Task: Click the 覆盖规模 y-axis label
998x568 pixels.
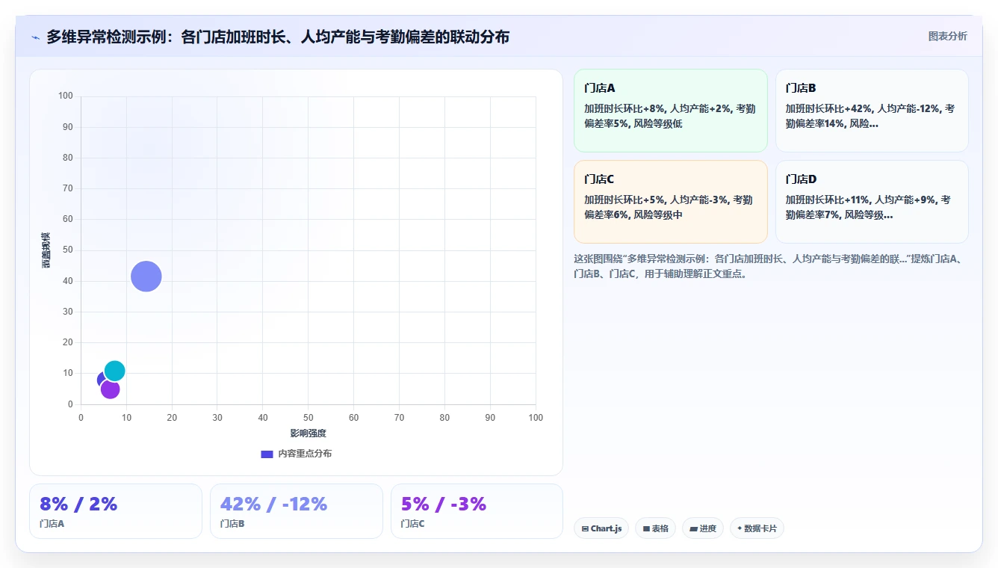Action: pyautogui.click(x=46, y=250)
